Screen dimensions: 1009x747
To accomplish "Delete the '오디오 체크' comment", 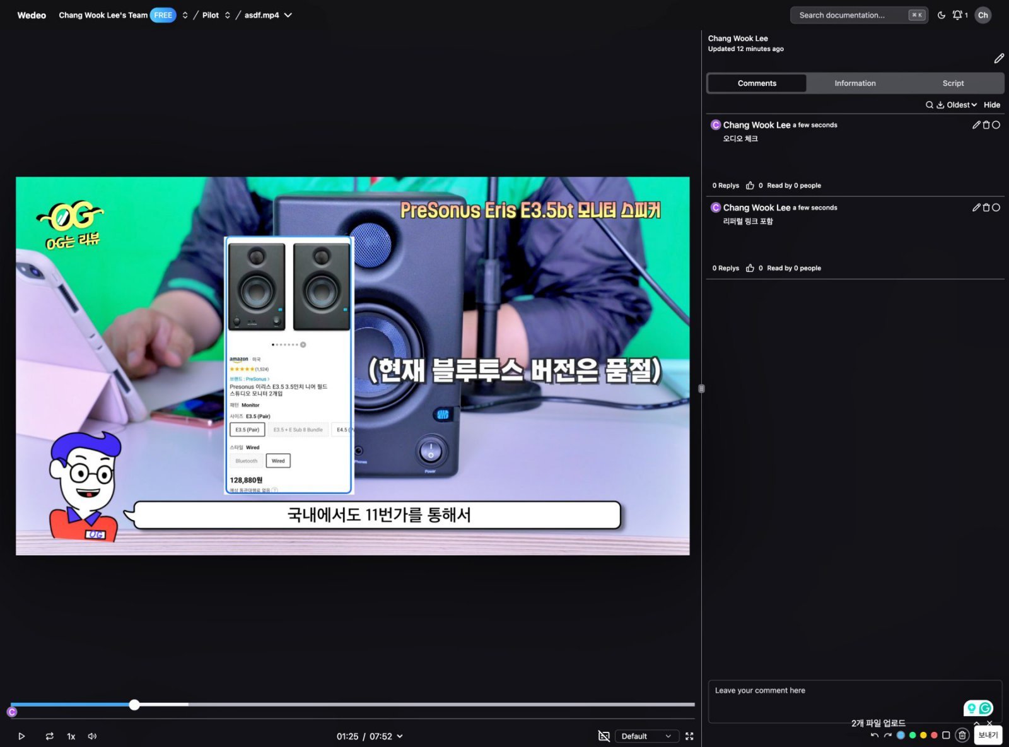I will click(x=986, y=125).
